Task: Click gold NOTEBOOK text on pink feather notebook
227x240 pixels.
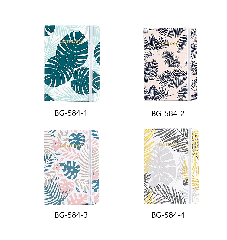Action: (x=169, y=44)
